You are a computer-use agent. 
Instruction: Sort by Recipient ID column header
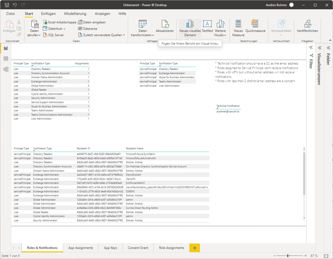coord(84,149)
